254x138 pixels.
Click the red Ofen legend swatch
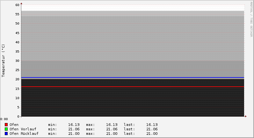click(6, 125)
